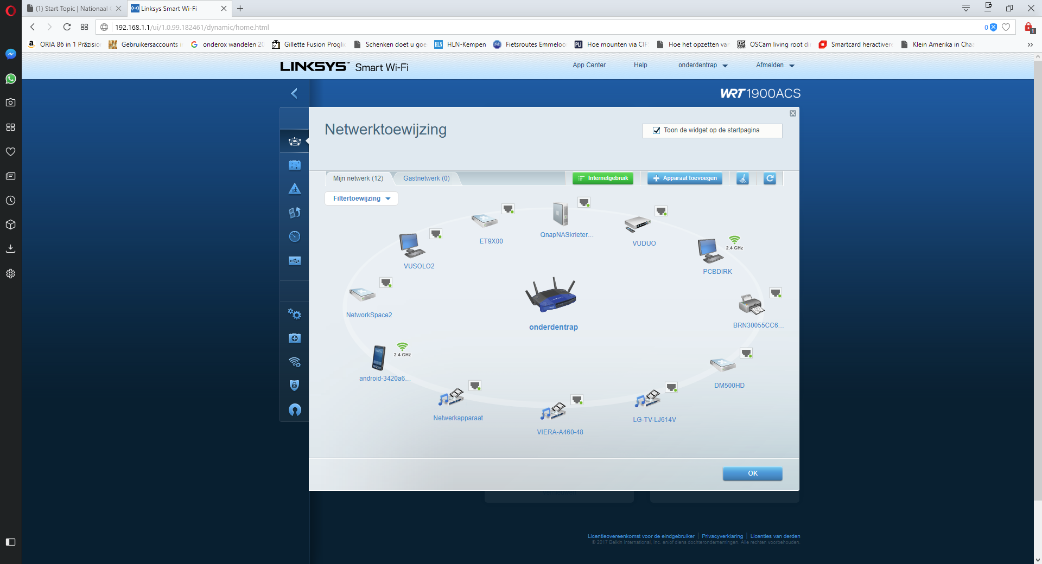This screenshot has width=1042, height=564.
Task: Click the Internetgebruik button
Action: tap(603, 178)
